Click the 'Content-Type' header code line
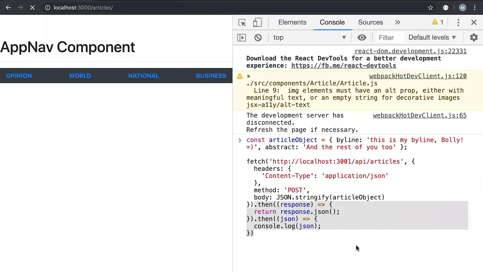The image size is (483, 272). tap(325, 176)
